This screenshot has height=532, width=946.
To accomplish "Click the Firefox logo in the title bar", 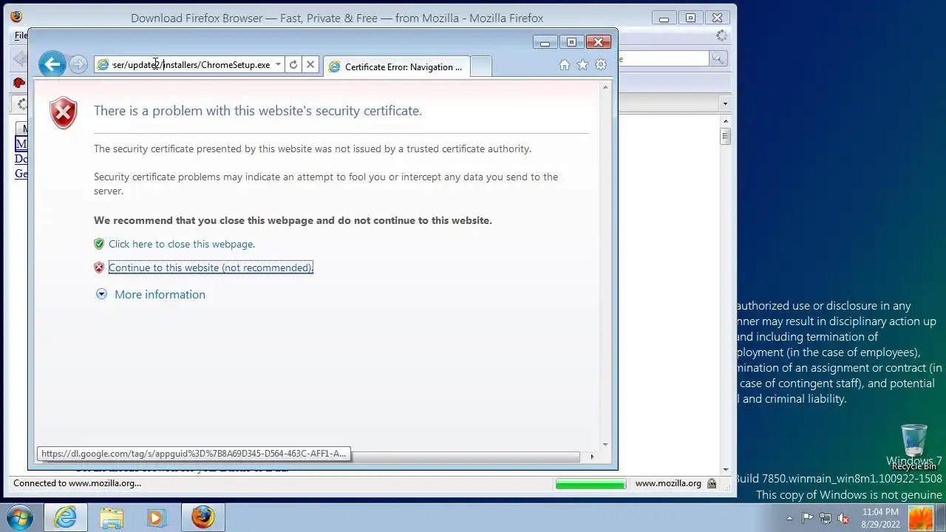I will (x=16, y=17).
